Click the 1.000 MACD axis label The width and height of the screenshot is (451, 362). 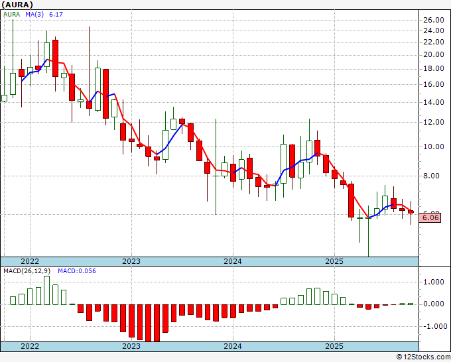(434, 282)
